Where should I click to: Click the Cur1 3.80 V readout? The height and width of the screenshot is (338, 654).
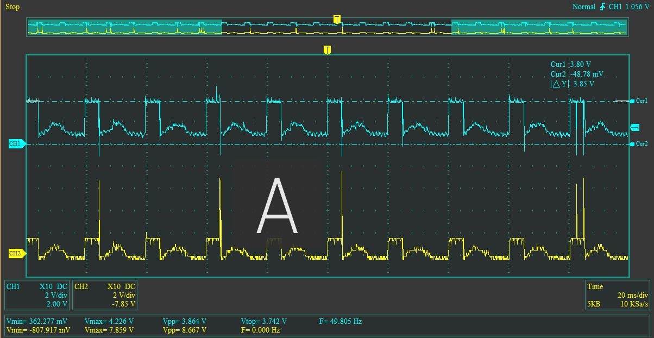coord(572,64)
